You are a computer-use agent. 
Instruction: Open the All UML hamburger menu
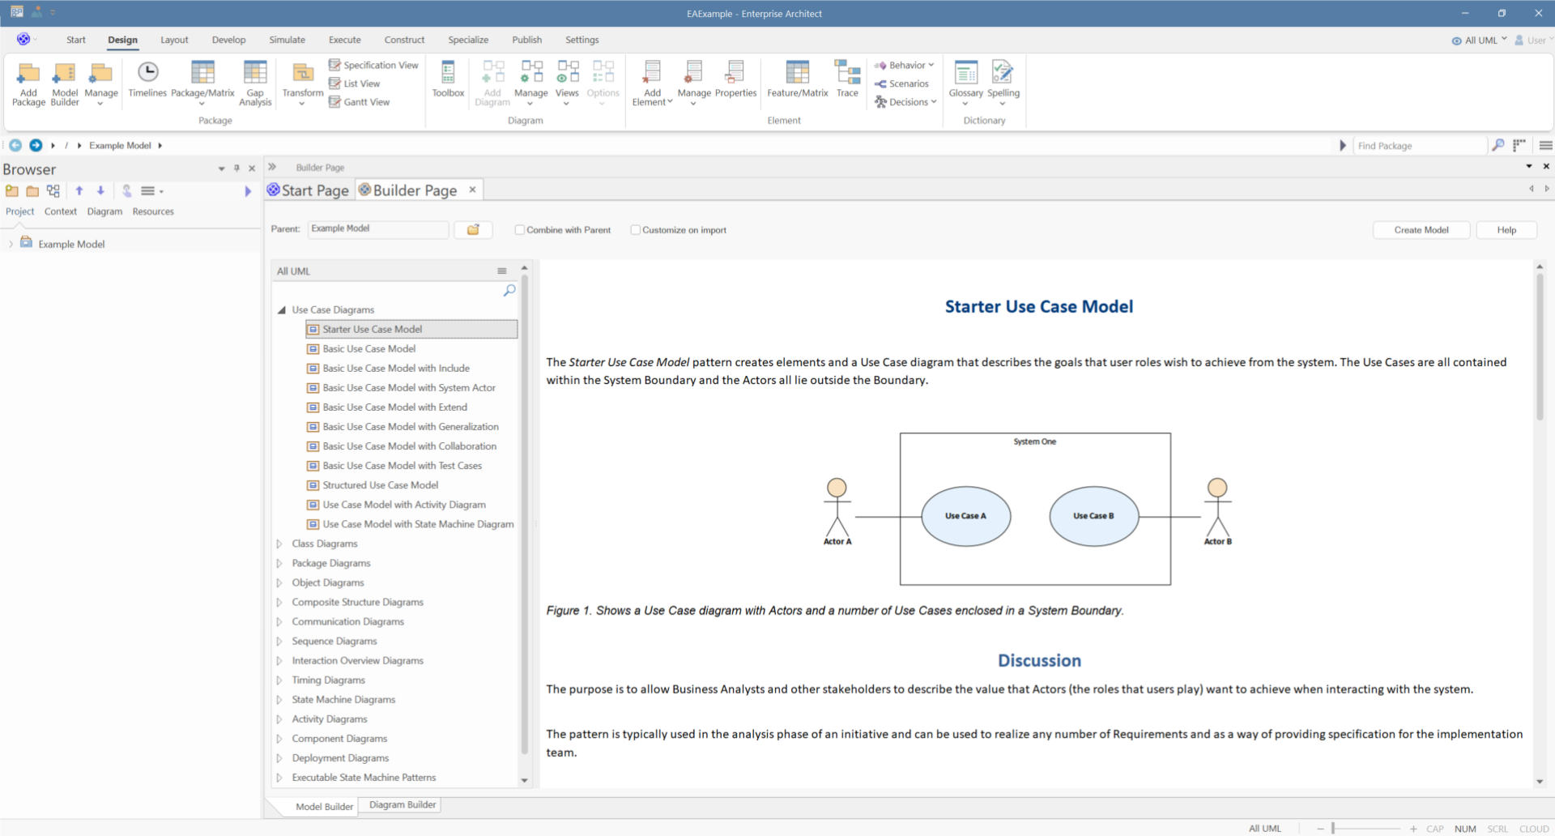502,271
